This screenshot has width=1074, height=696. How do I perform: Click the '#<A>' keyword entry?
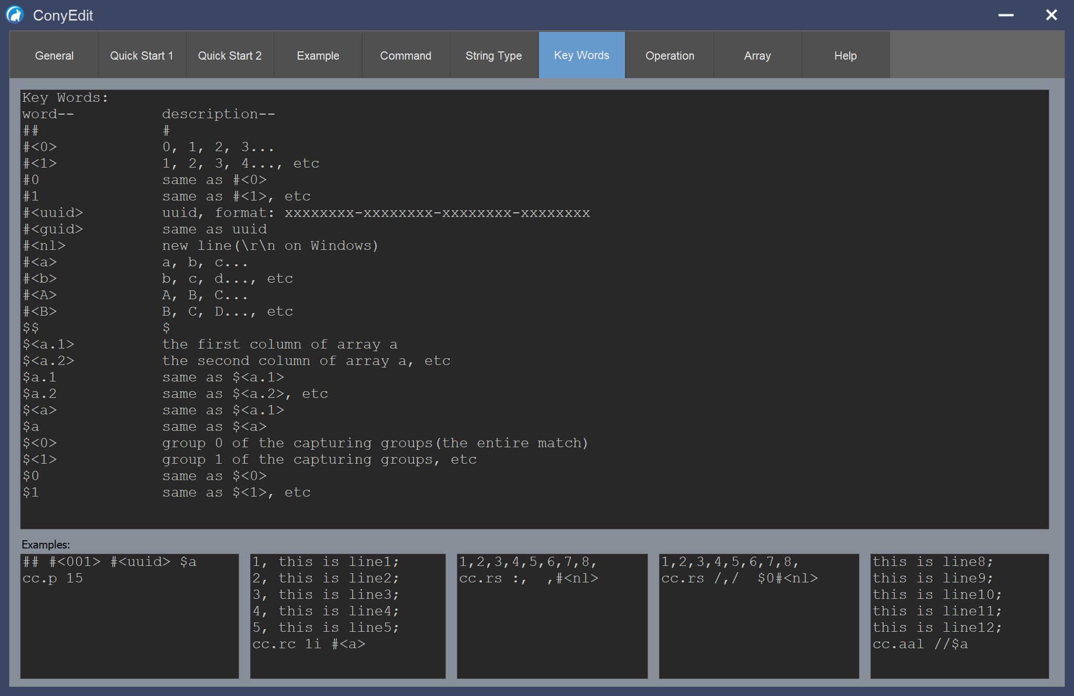click(40, 295)
